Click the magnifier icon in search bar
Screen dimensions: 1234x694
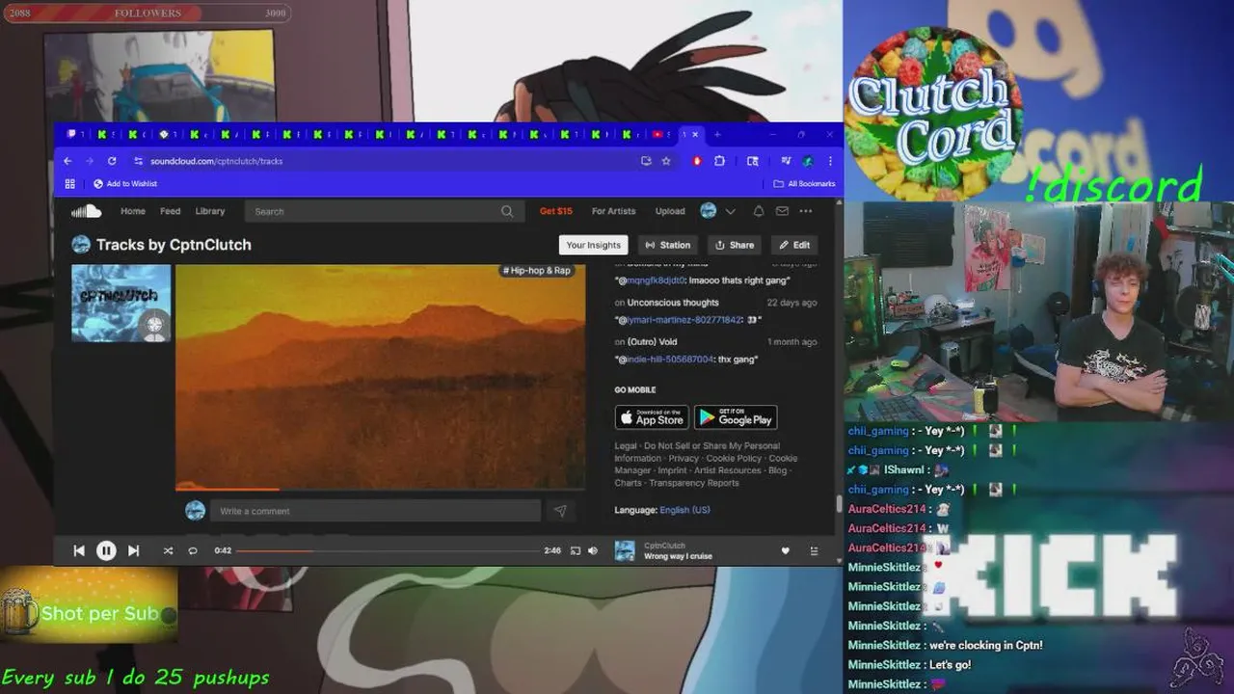[507, 211]
